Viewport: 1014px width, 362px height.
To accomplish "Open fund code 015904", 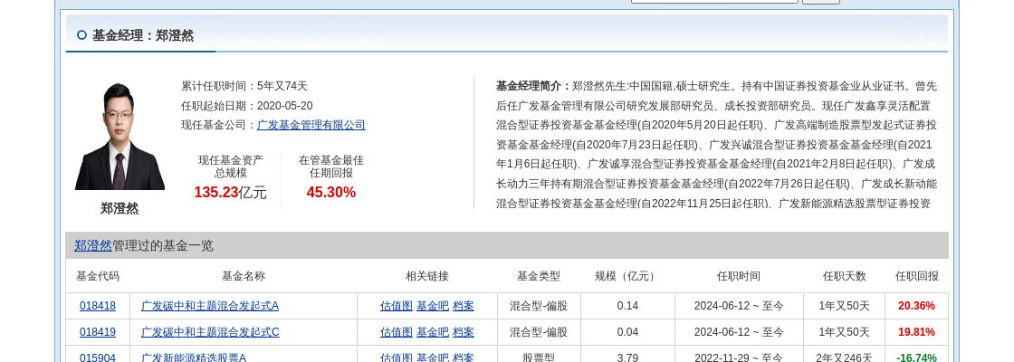I will [98, 357].
